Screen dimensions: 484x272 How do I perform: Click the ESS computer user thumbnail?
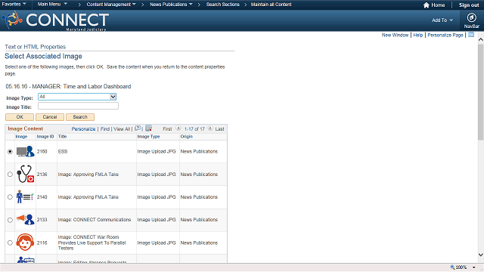[x=25, y=151]
